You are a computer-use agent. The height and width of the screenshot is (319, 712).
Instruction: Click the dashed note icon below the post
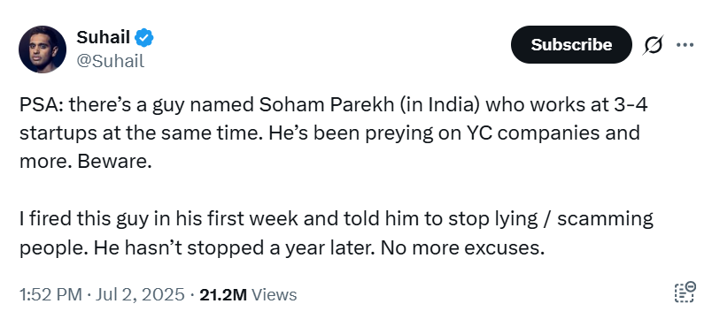[x=685, y=292]
